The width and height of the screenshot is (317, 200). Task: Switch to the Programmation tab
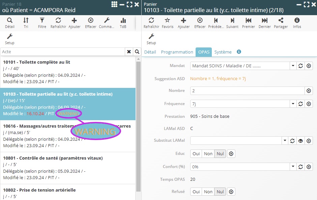tap(177, 52)
